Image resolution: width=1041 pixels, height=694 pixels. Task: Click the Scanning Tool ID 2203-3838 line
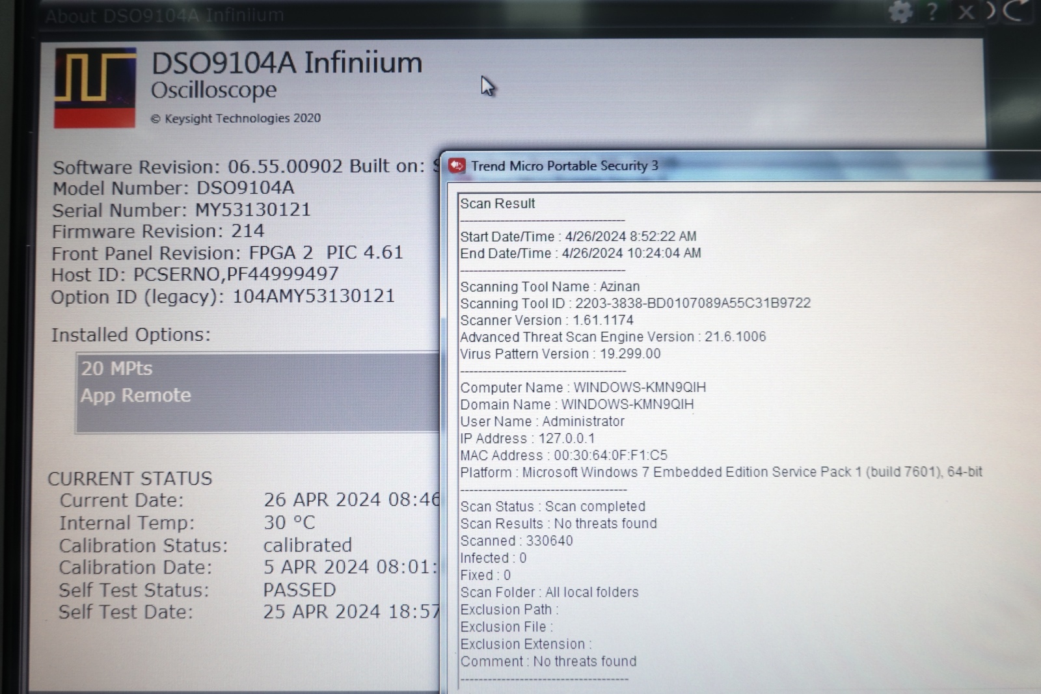636,304
